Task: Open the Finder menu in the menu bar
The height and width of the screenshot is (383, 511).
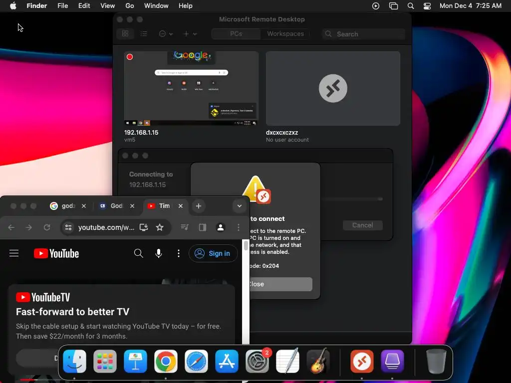Action: (x=37, y=6)
